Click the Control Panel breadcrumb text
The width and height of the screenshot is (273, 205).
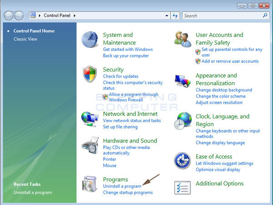click(57, 15)
